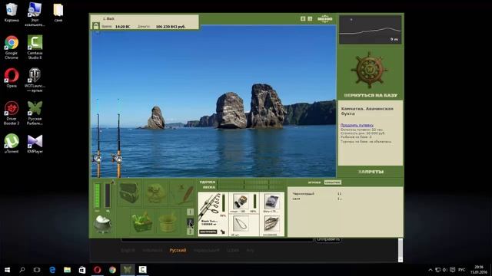Click the small wrench icon by rod
The image size is (492, 276).
coord(222,232)
